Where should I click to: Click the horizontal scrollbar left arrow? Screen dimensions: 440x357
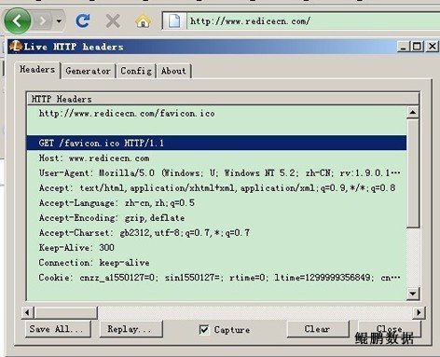(x=27, y=312)
